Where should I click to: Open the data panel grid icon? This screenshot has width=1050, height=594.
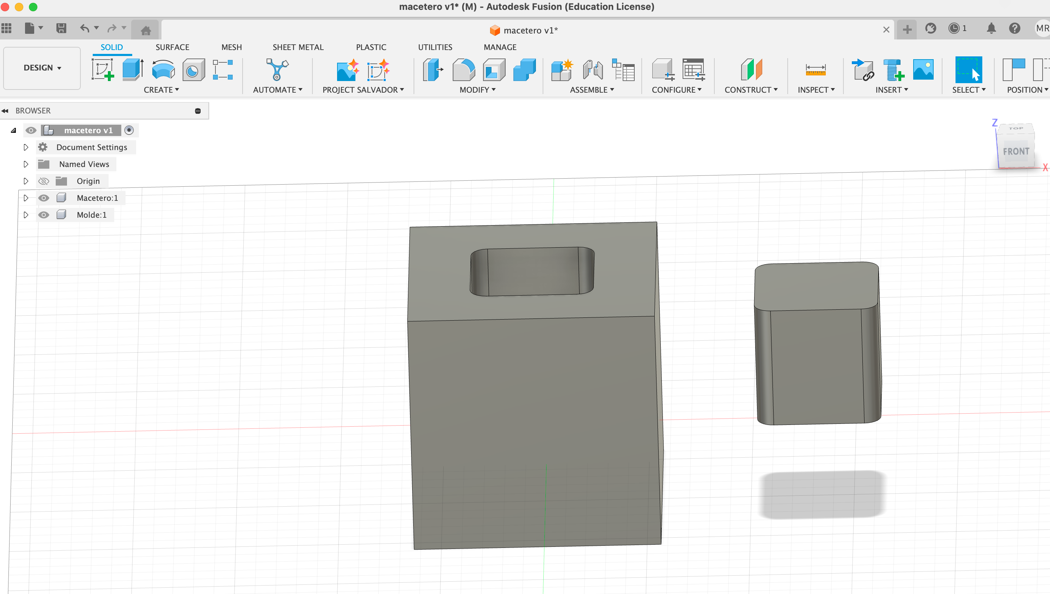(7, 29)
